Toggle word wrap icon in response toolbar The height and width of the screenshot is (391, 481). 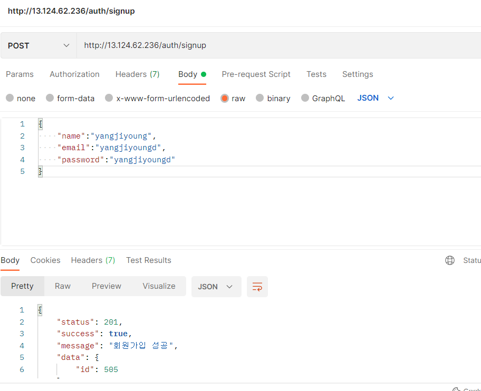tap(257, 287)
